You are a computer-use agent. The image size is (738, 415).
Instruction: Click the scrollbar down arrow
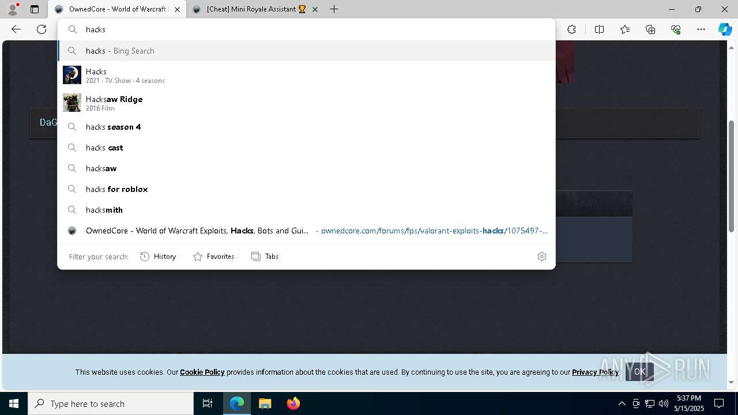732,382
